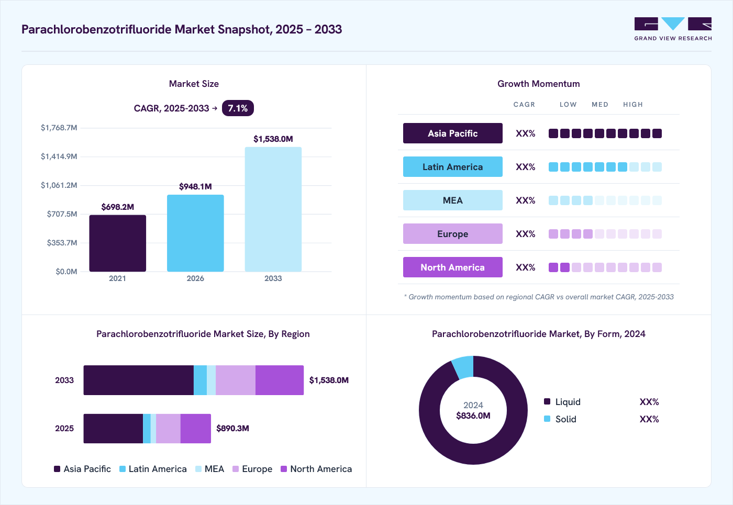This screenshot has width=733, height=505.
Task: Click the $948.1M bar label
Action: click(195, 187)
